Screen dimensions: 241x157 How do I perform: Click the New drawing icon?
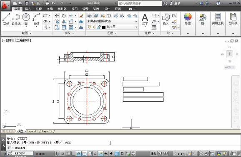click(x=15, y=3)
